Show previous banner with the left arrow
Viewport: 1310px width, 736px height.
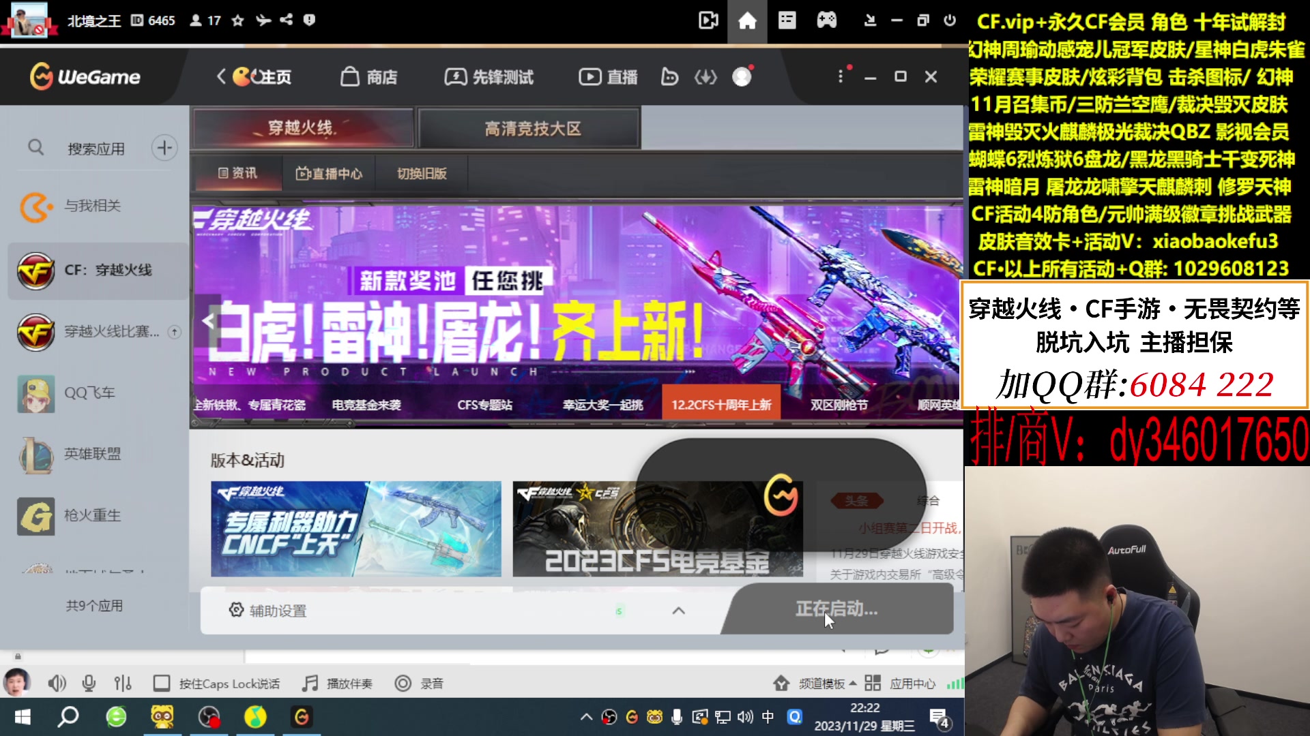tap(209, 320)
